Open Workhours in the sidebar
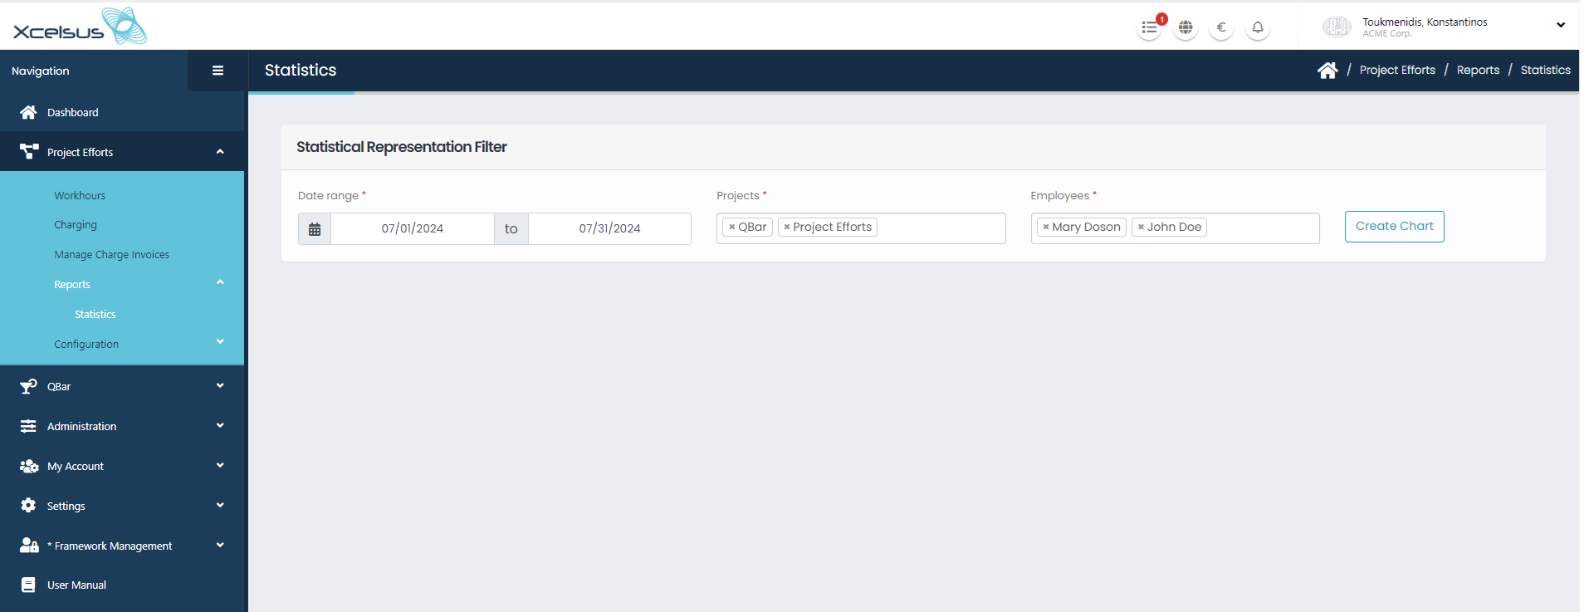This screenshot has width=1584, height=612. coord(80,196)
